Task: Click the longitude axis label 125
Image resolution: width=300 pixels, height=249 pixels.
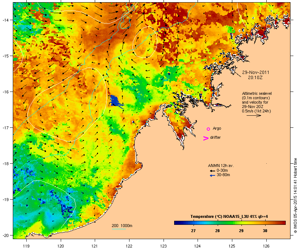Action: pos(232,246)
